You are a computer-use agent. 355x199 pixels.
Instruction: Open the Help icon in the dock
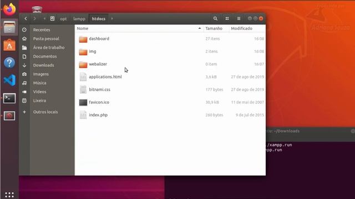(9, 62)
